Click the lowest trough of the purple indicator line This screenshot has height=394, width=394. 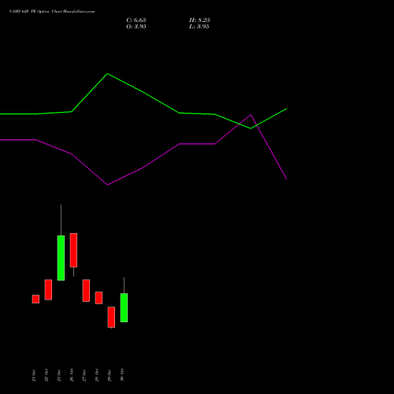click(107, 185)
